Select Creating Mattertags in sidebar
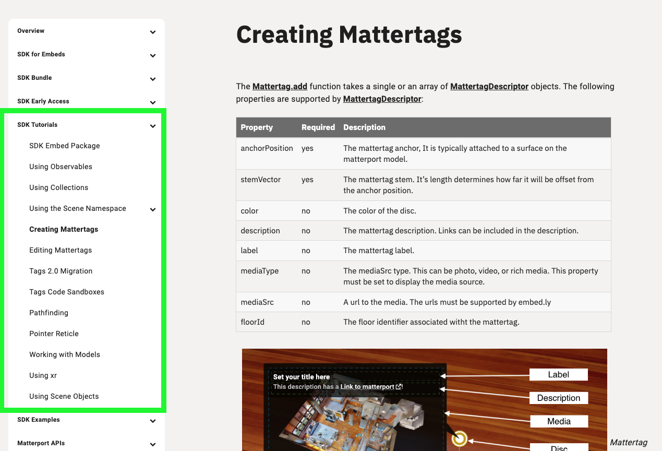Screen dimensions: 662x451 pyautogui.click(x=64, y=229)
